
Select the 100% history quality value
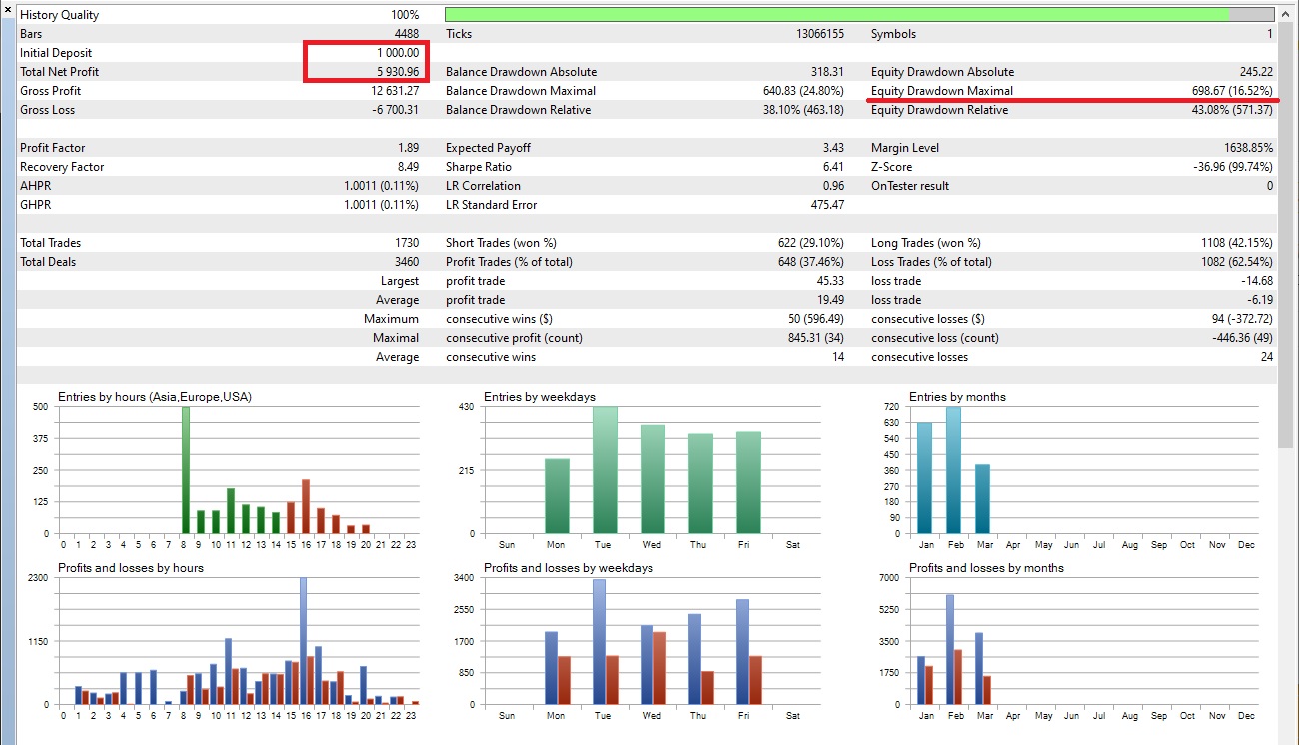(405, 15)
